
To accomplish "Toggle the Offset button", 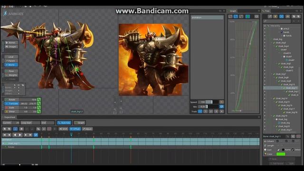I will click(x=75, y=129).
